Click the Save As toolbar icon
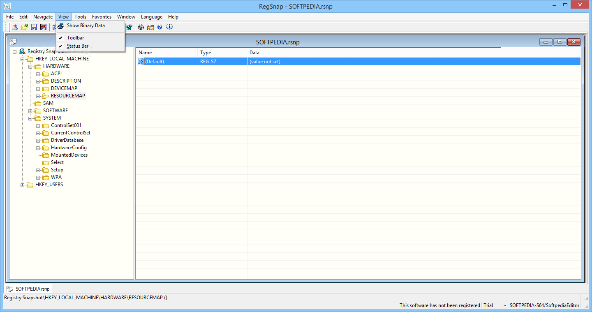This screenshot has width=592, height=312. tap(43, 27)
